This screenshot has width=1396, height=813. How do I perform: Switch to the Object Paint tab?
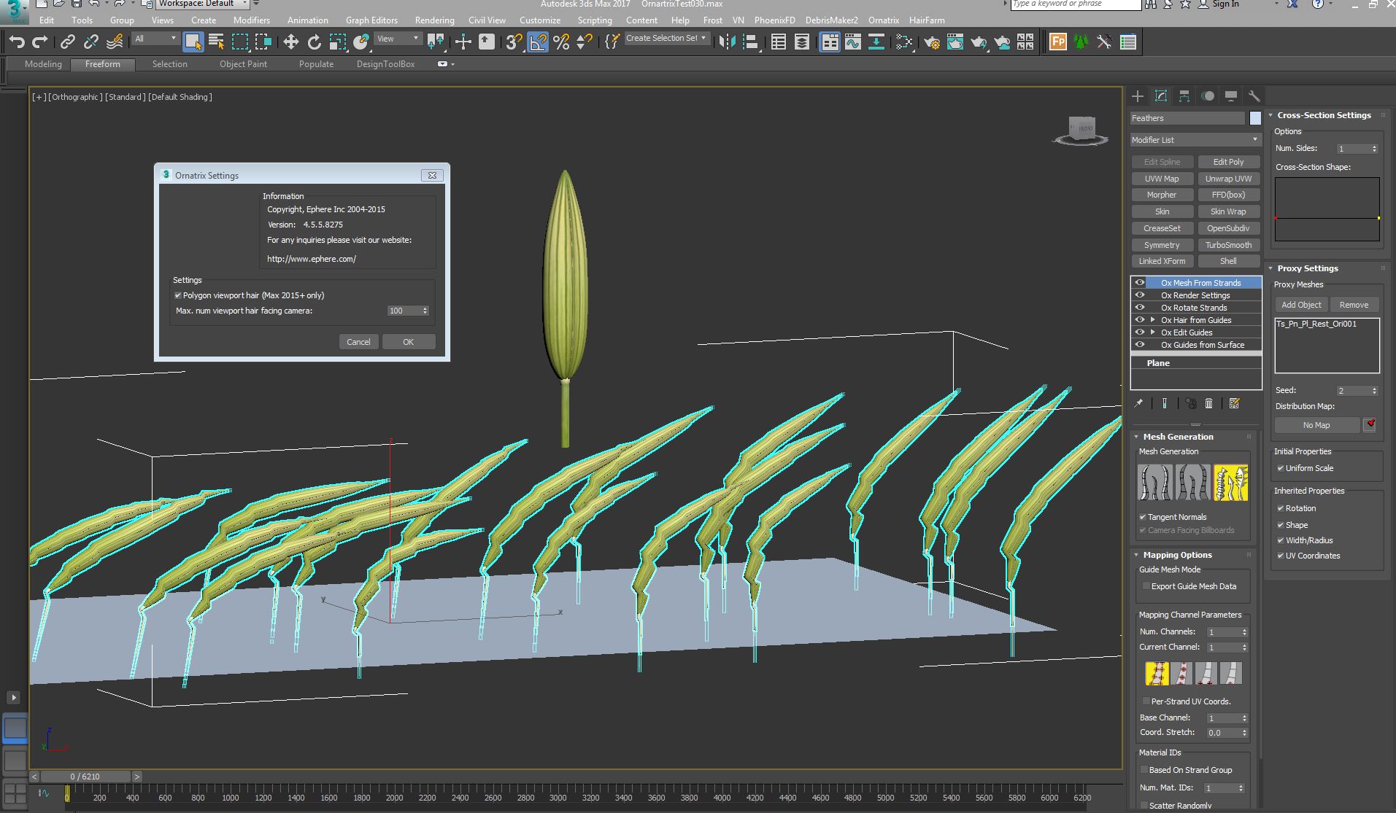point(243,64)
